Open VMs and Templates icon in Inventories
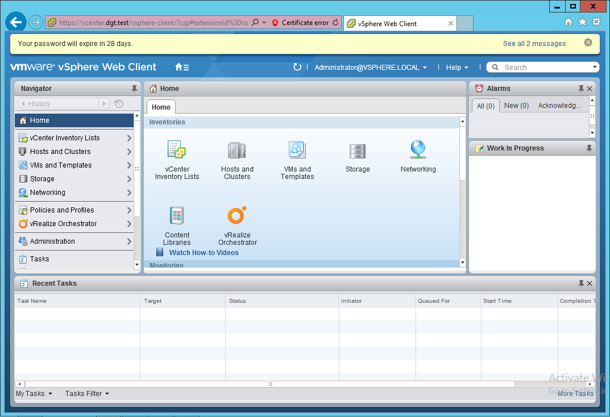The image size is (610, 417). point(297,150)
